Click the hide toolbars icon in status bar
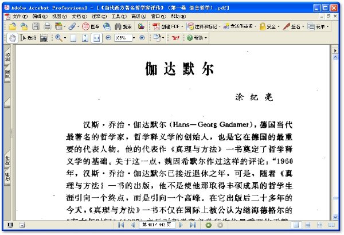 (22, 225)
